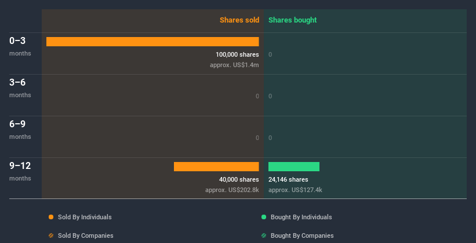476x243 pixels.
Task: Click the striped Sold By Companies legend icon
Action: [51, 235]
